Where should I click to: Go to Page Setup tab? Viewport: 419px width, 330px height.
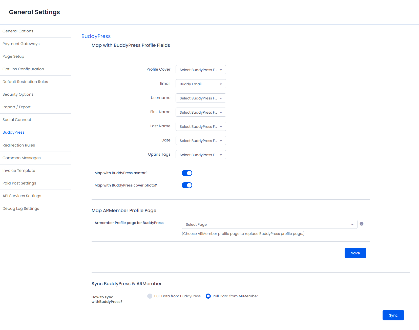coord(35,56)
